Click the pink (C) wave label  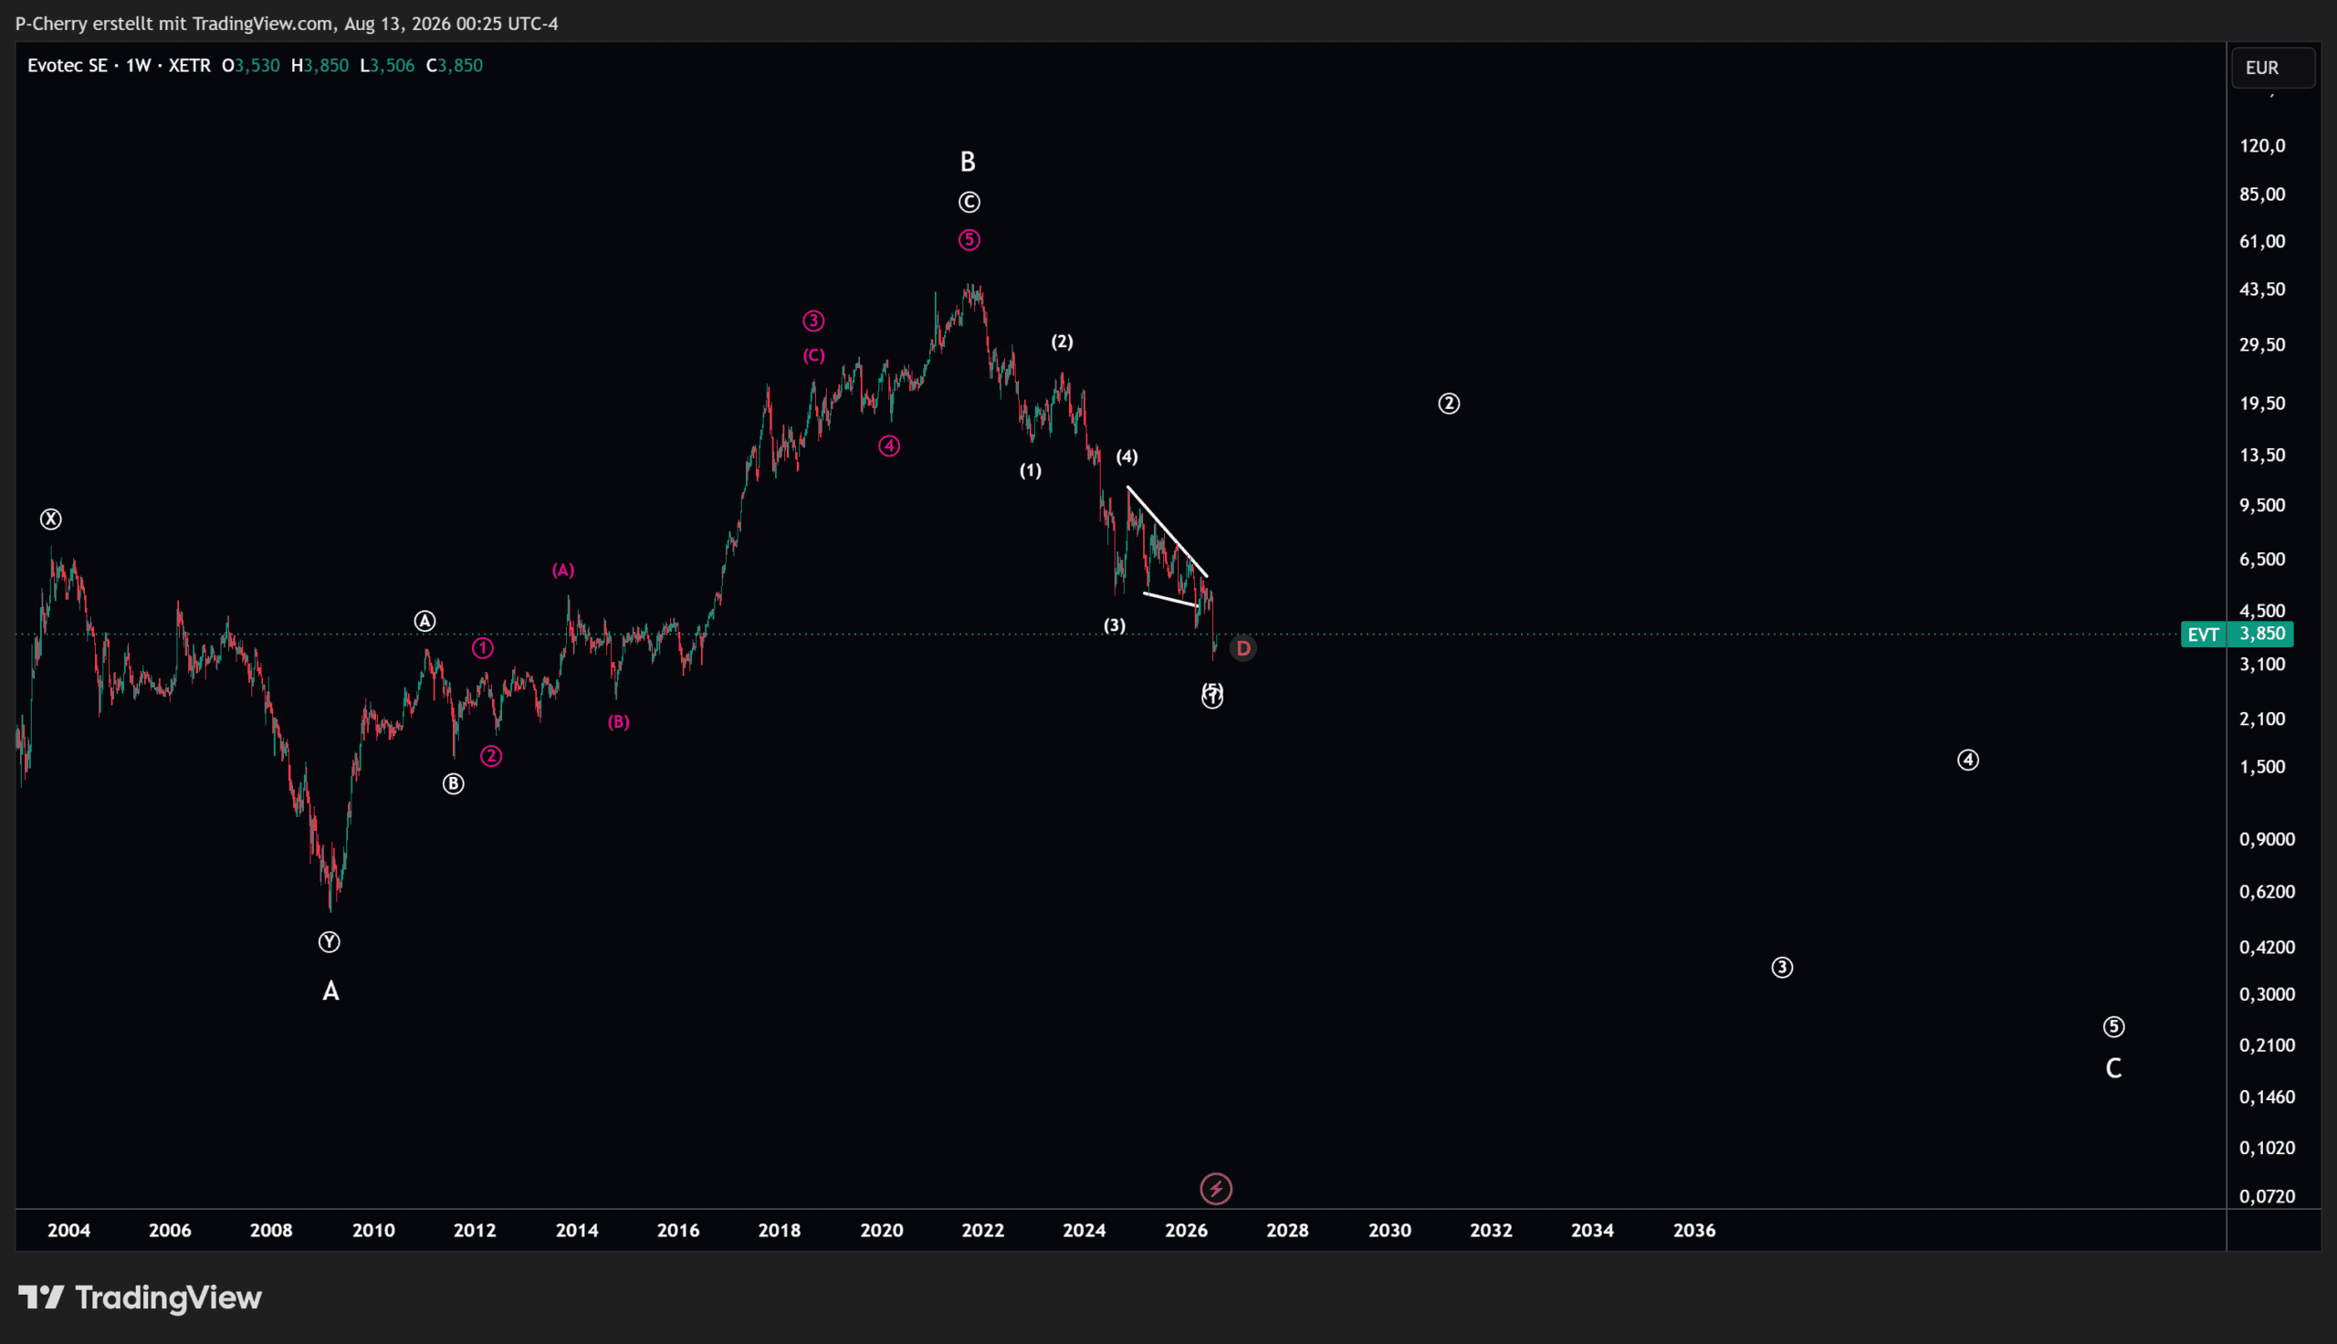coord(812,355)
